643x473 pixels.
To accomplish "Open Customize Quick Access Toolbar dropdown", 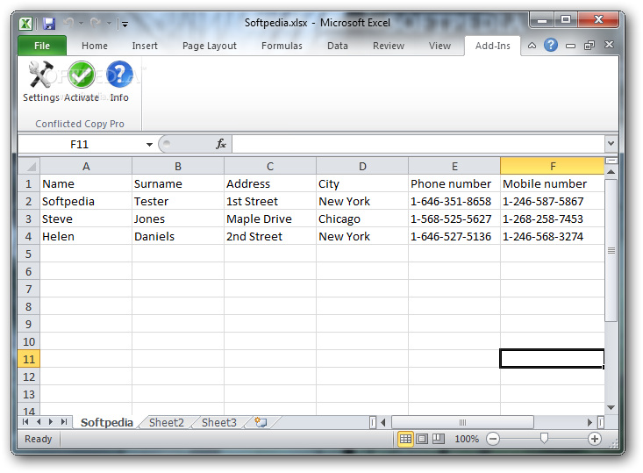I will click(x=125, y=25).
